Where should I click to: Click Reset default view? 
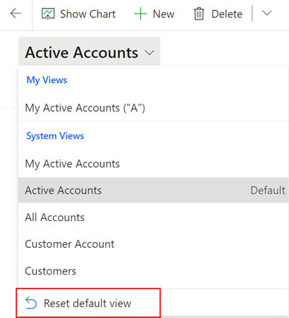[88, 303]
